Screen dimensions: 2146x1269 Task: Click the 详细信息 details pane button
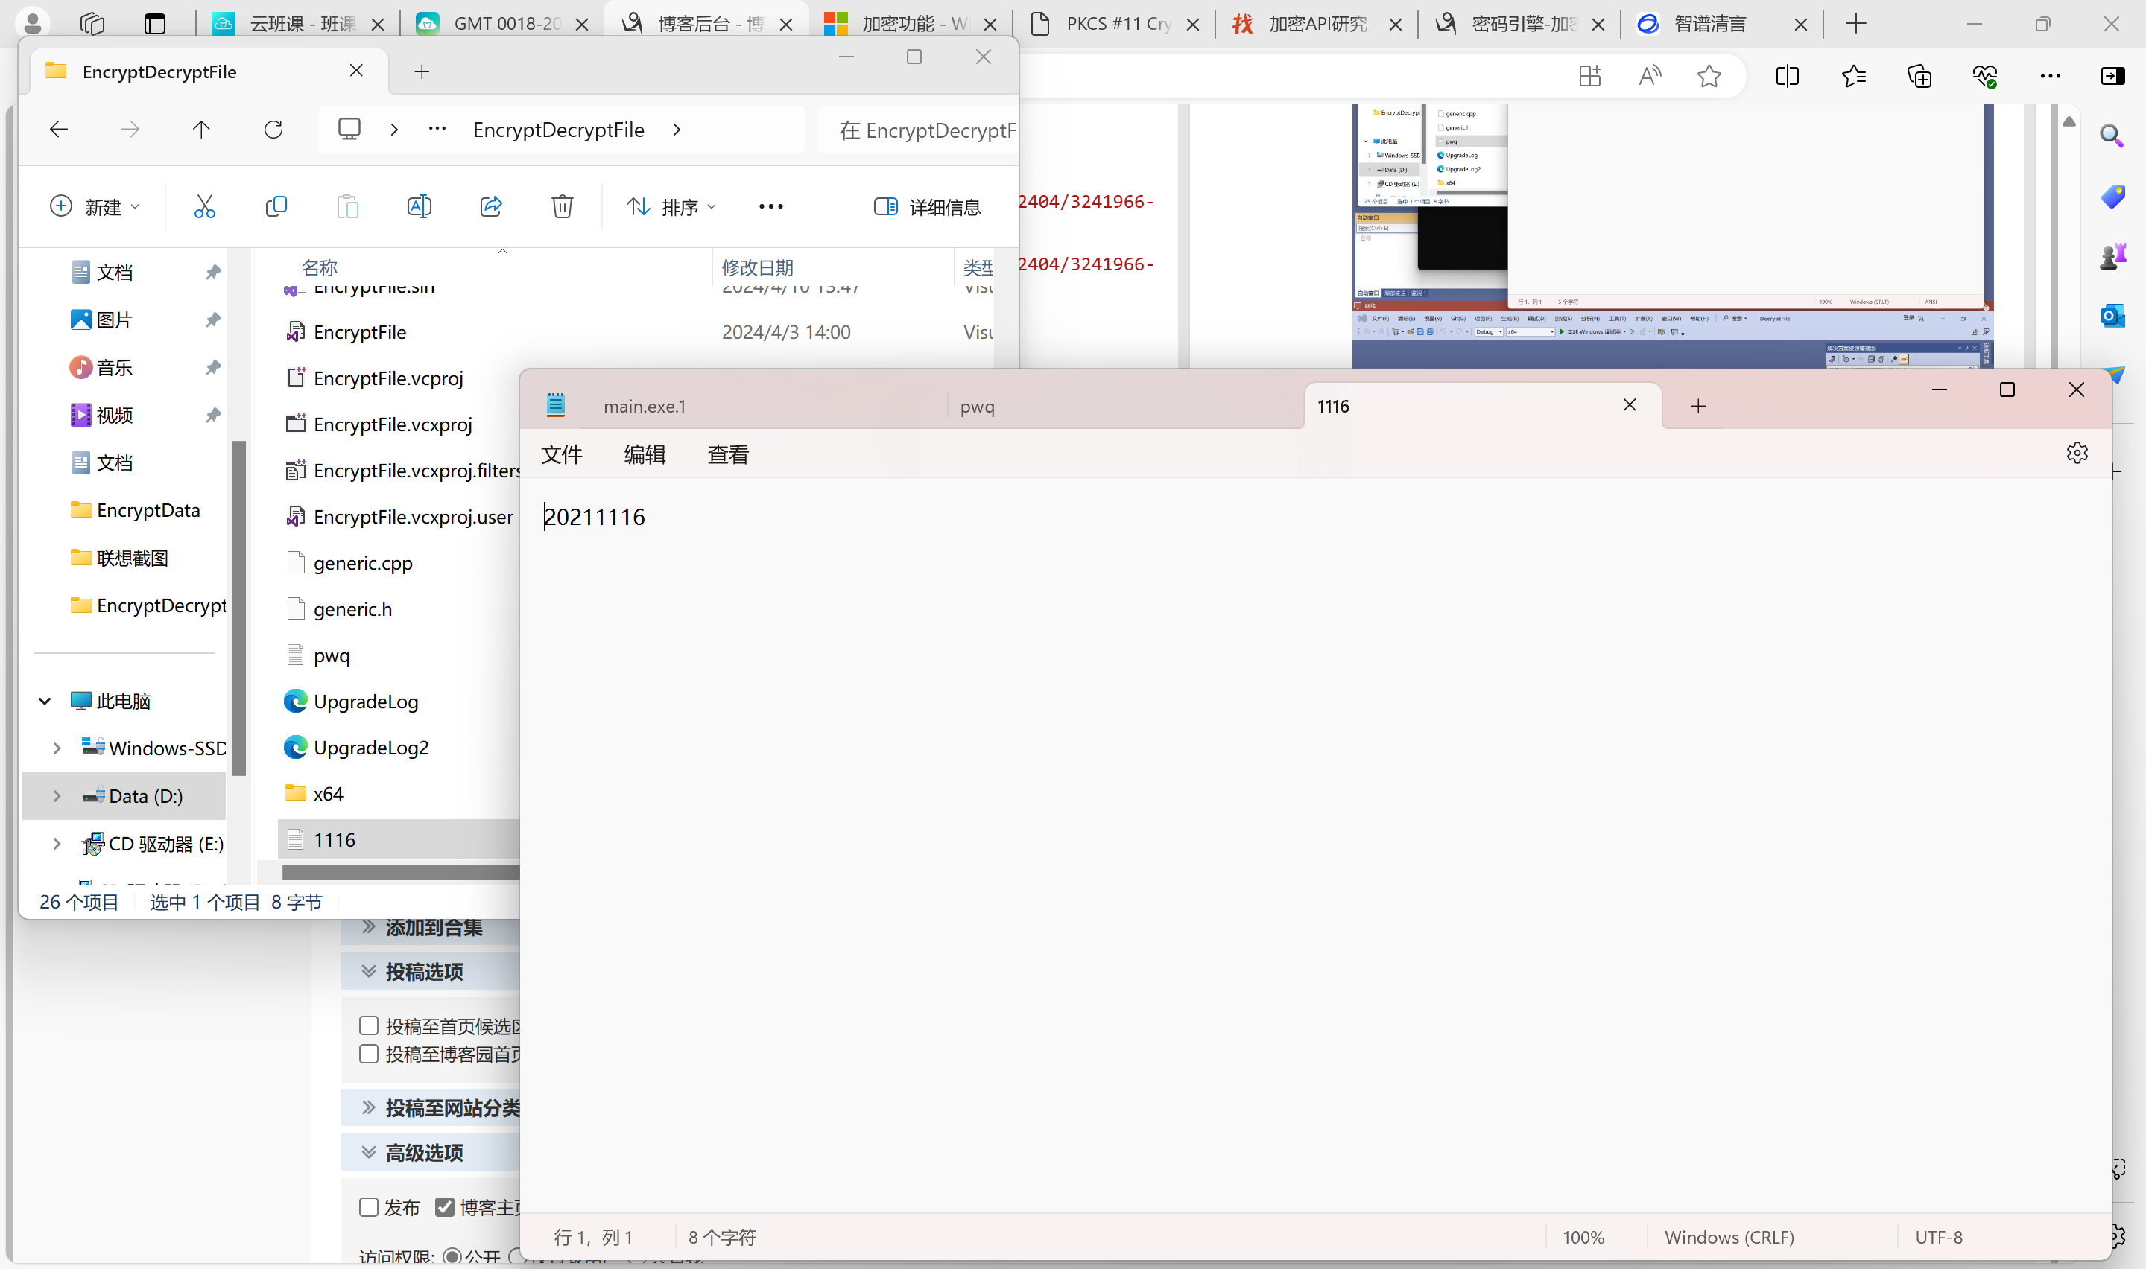[x=927, y=207]
